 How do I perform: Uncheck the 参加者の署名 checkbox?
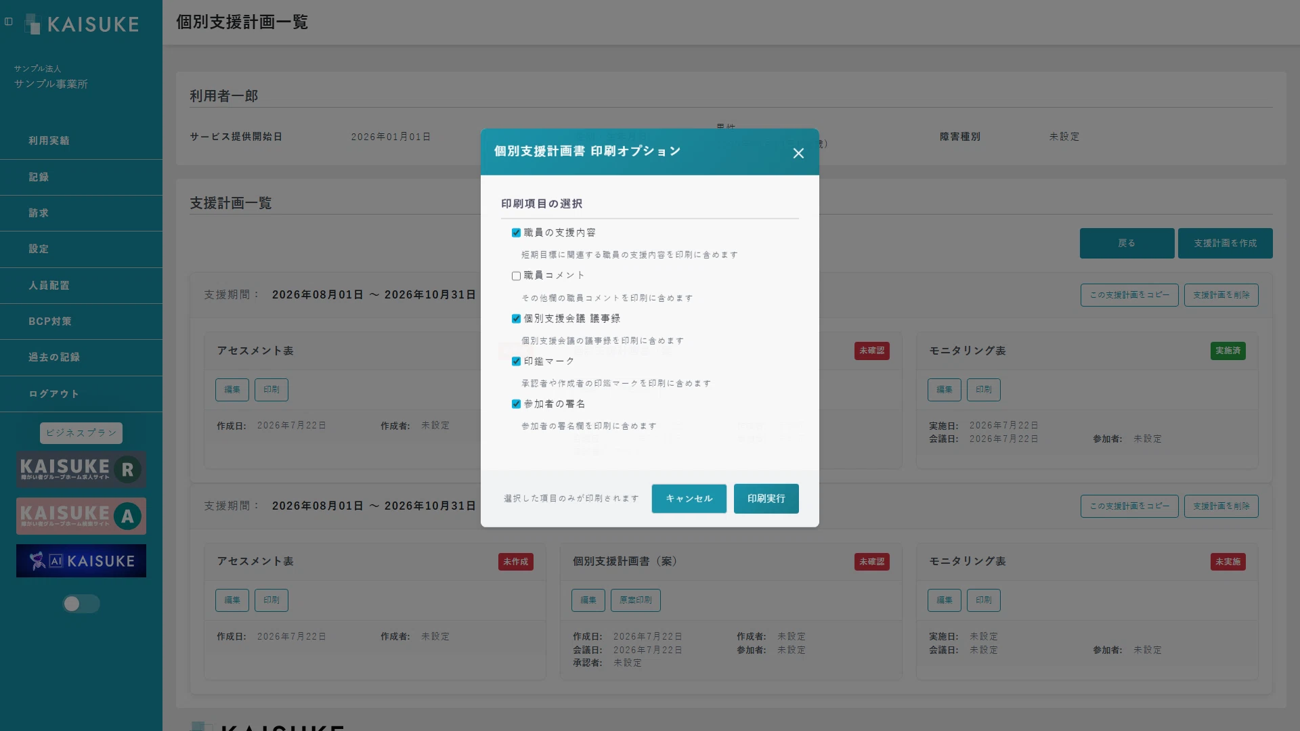pyautogui.click(x=516, y=404)
